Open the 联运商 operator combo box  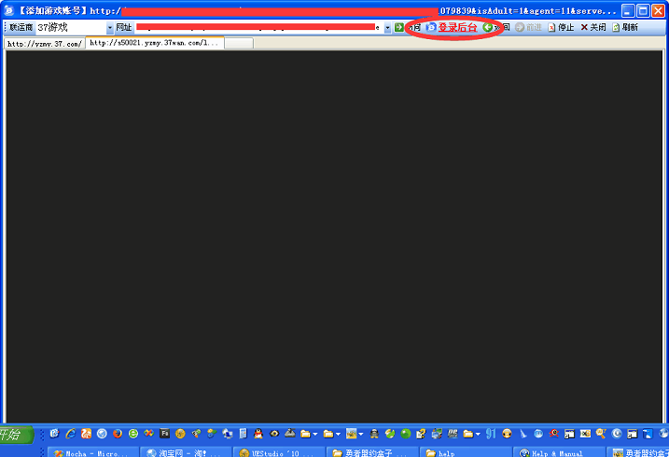[75, 27]
